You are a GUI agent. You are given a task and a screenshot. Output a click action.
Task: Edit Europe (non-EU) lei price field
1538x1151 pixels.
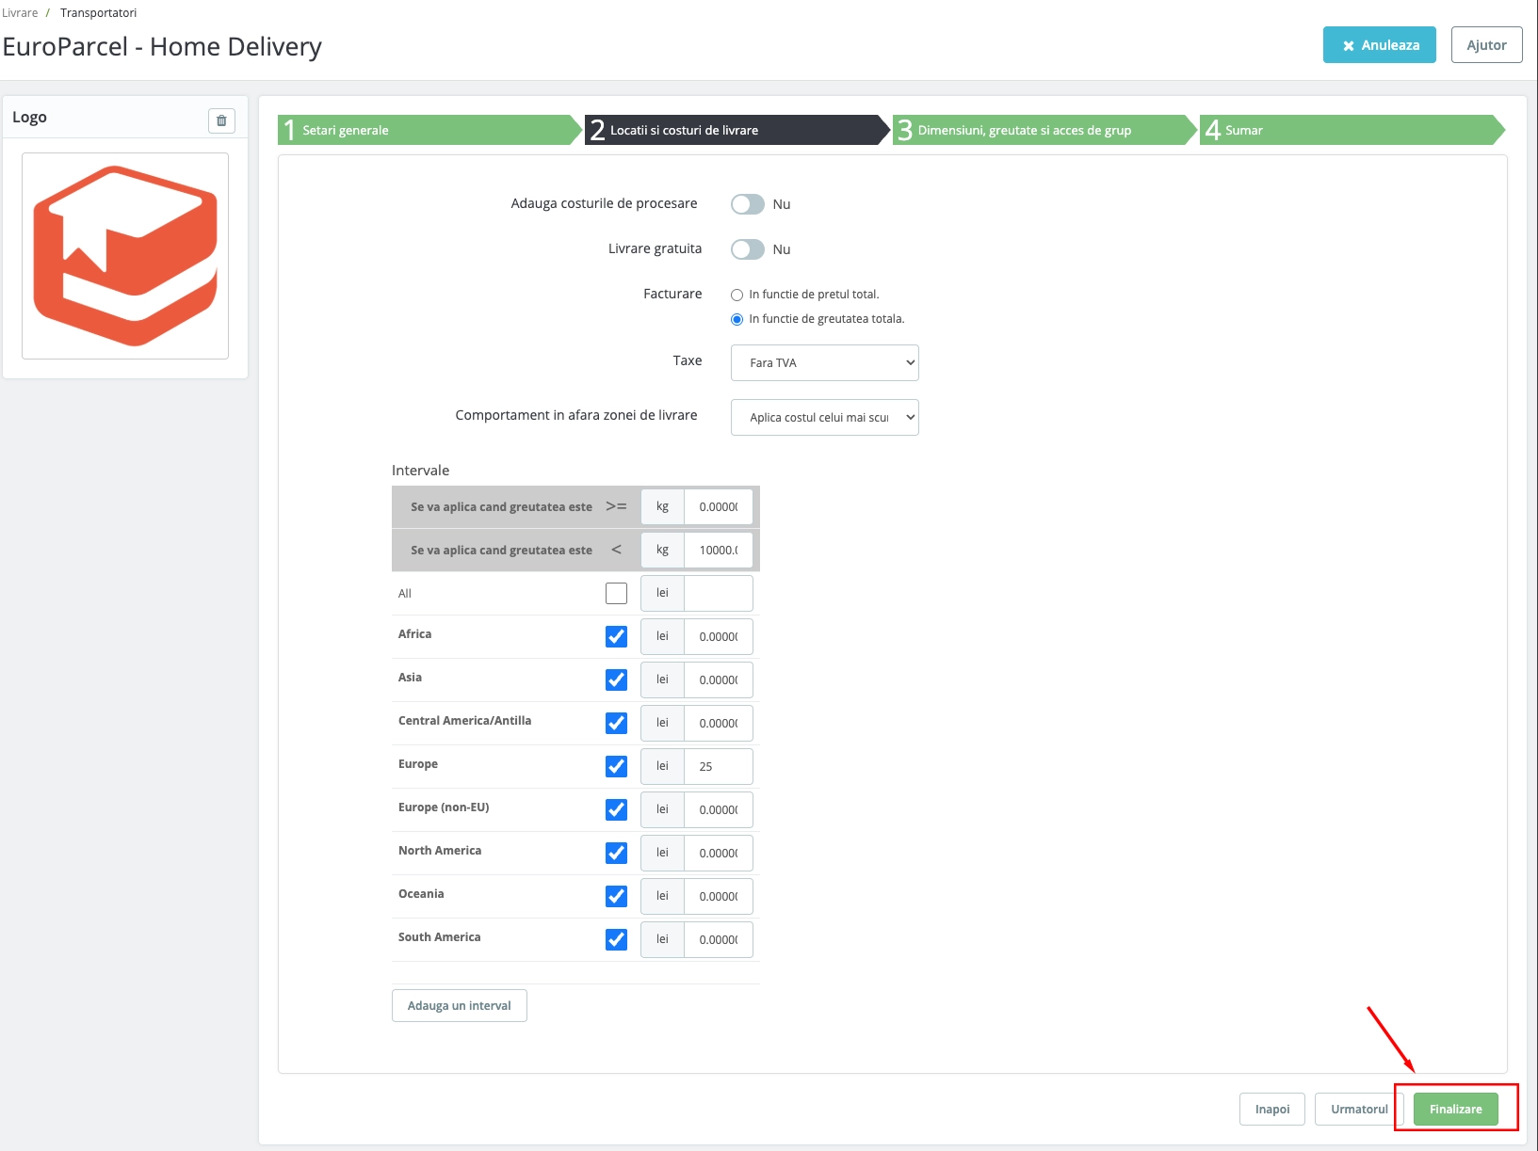pos(719,809)
